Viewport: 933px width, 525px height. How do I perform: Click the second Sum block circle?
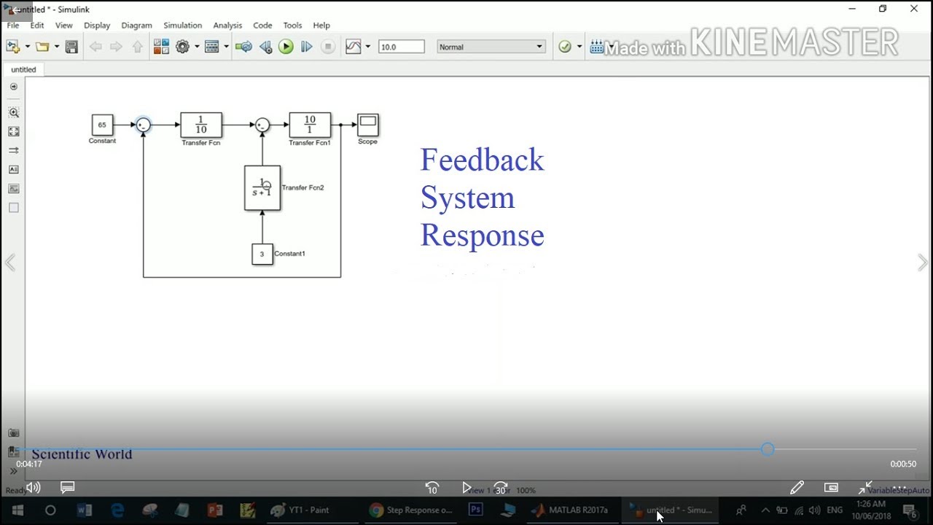262,125
